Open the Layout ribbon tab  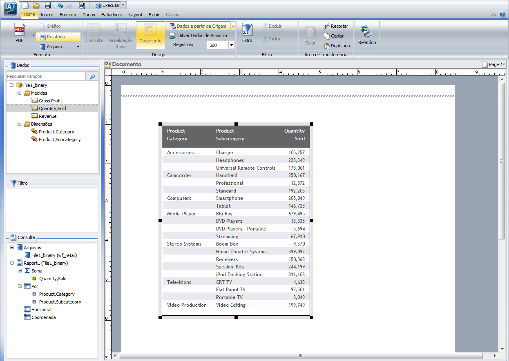(x=136, y=15)
